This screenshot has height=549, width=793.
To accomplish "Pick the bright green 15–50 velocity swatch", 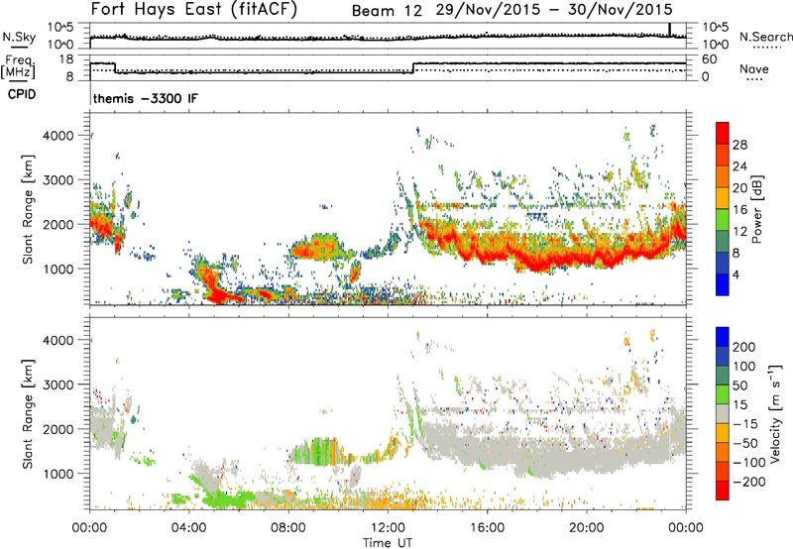I will (x=723, y=394).
